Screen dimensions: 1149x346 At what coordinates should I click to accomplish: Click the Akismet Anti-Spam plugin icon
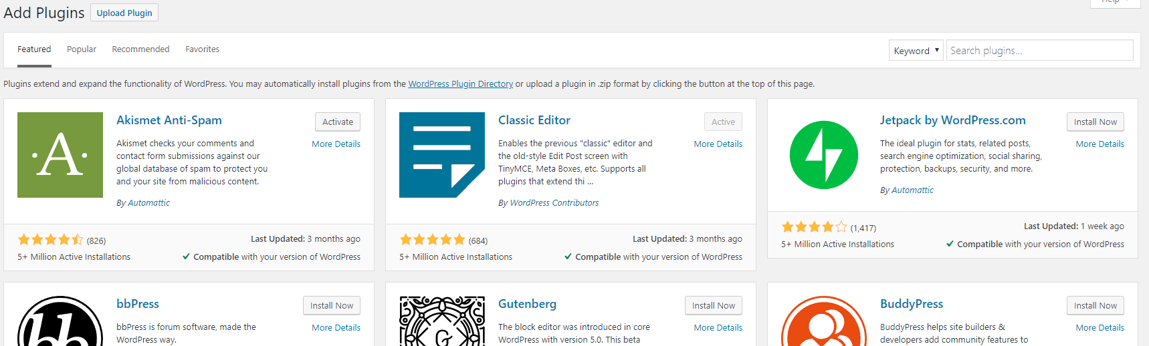coord(60,155)
